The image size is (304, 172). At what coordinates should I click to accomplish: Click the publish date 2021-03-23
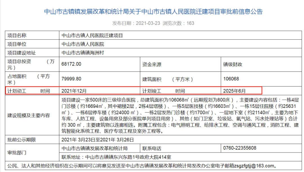[x=148, y=23]
